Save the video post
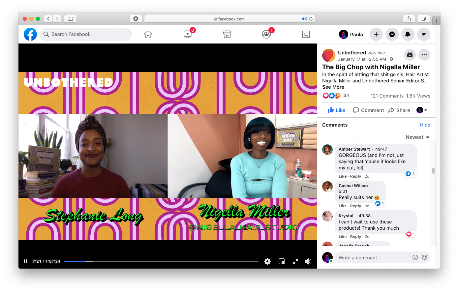Image resolution: width=459 pixels, height=293 pixels. click(x=410, y=55)
